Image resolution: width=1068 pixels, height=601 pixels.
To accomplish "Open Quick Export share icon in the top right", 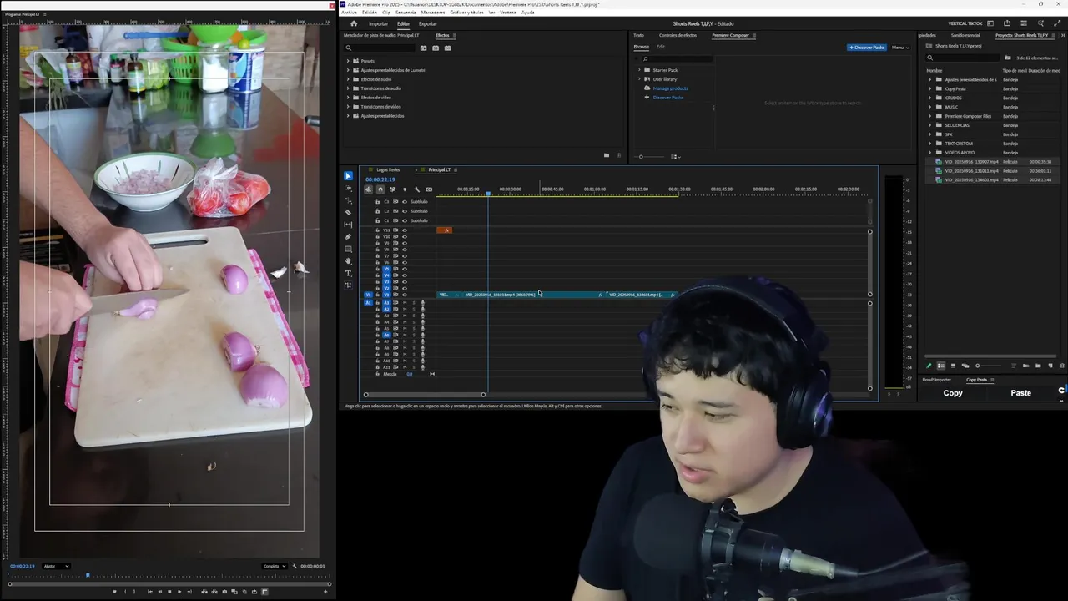I will pos(1007,23).
